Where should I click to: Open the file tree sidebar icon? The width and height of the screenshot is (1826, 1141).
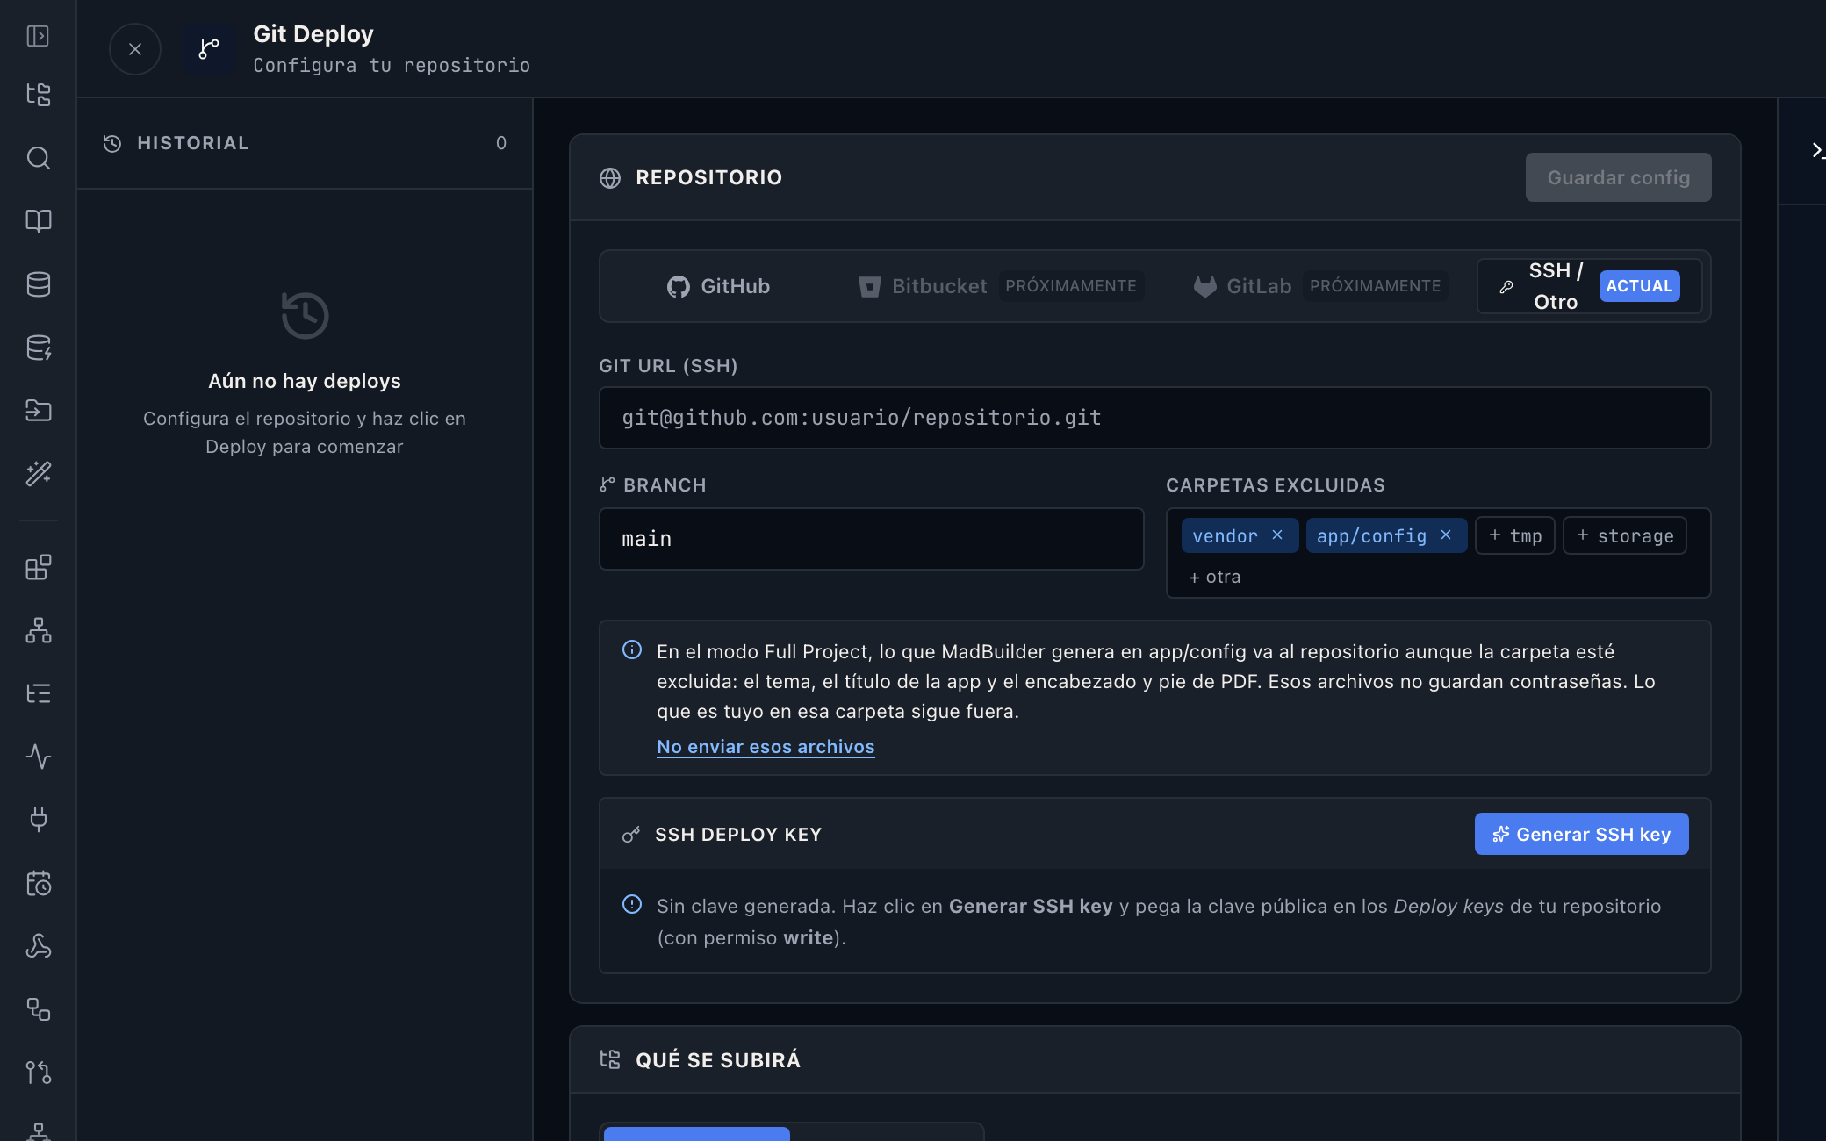point(38,94)
